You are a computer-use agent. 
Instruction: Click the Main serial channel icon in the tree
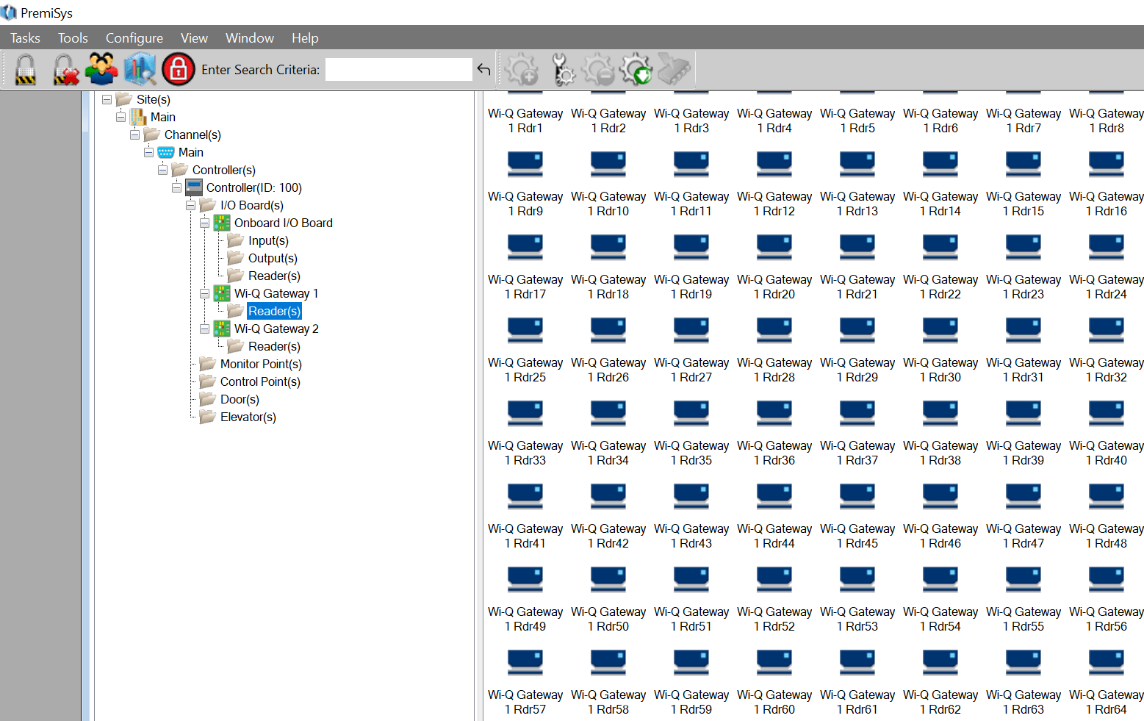point(166,152)
